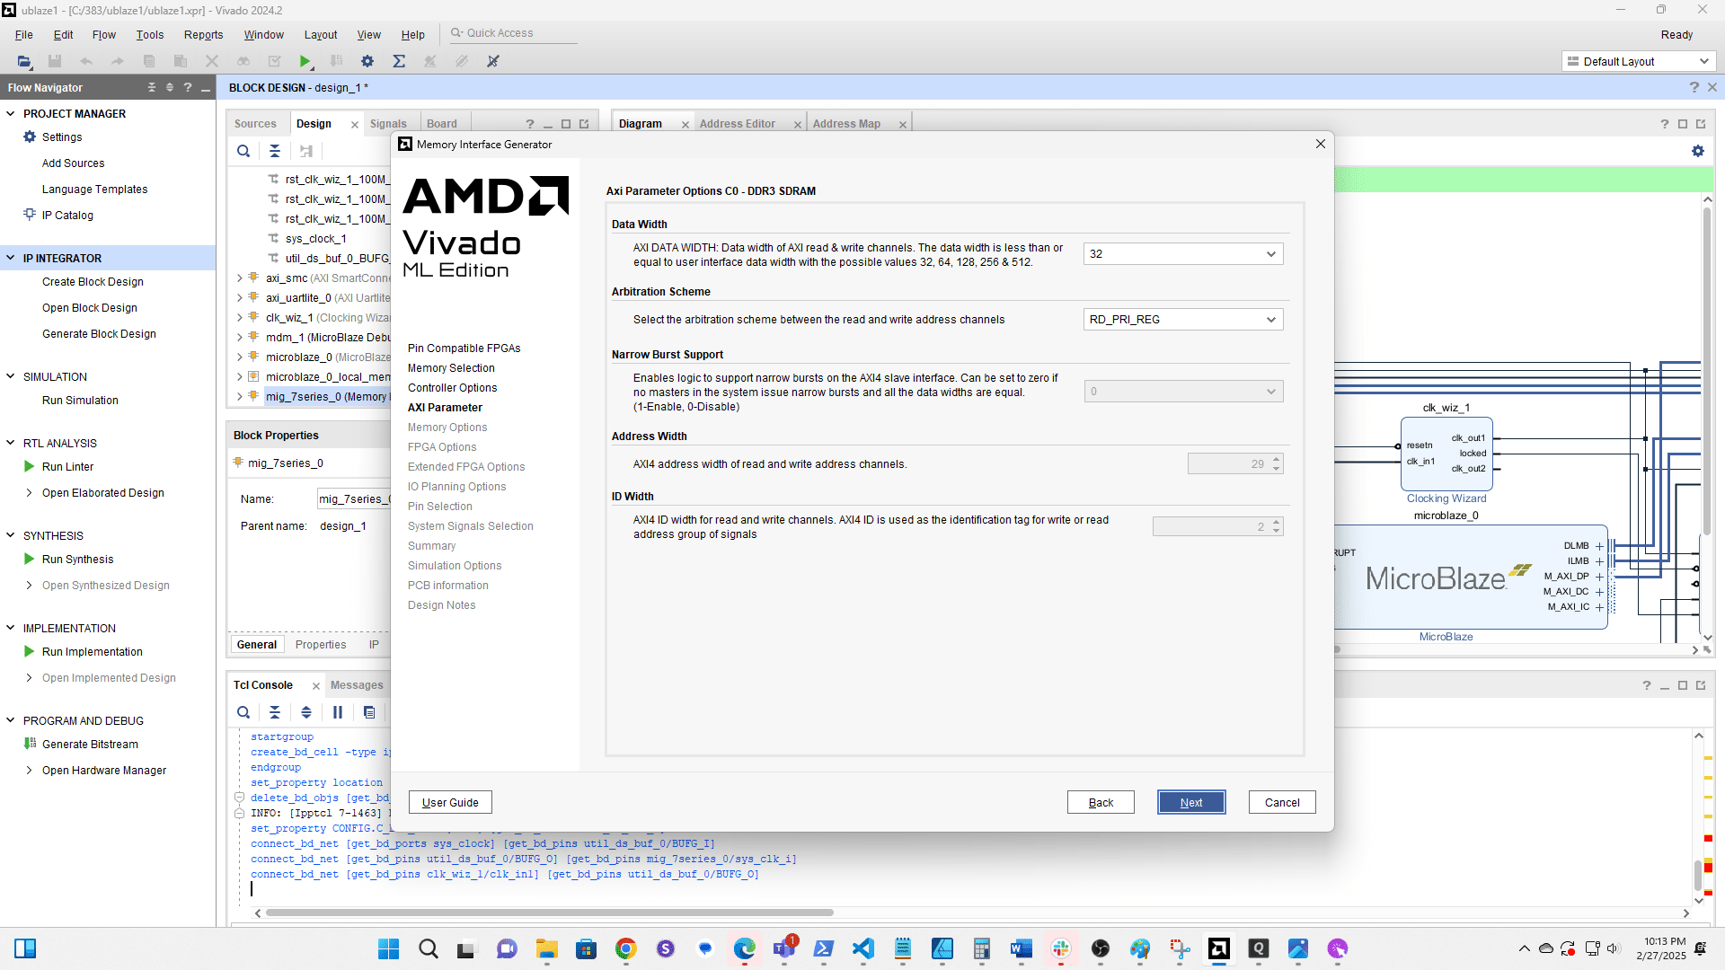
Task: Click the green Run toolbar icon
Action: tap(305, 61)
